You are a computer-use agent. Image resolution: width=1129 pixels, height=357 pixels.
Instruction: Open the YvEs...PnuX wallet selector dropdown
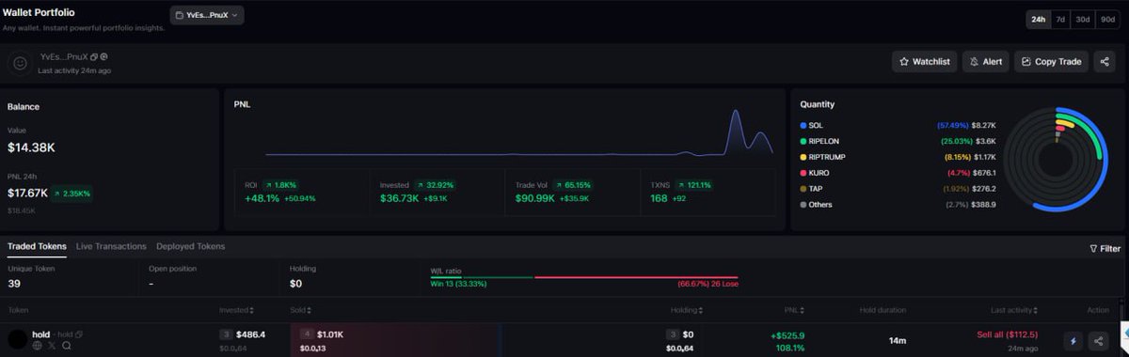(x=207, y=15)
